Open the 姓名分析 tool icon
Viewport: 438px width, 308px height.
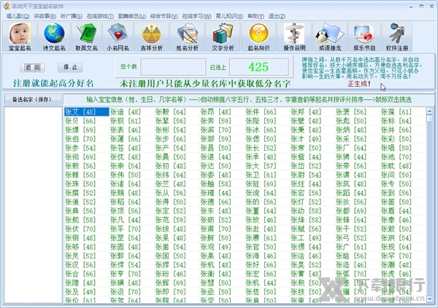187,37
